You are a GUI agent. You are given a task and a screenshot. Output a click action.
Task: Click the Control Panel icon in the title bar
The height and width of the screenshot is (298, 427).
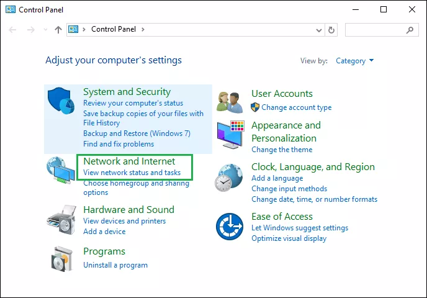(x=11, y=9)
